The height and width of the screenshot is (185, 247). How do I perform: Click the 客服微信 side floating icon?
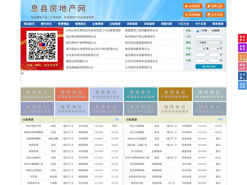242,48
